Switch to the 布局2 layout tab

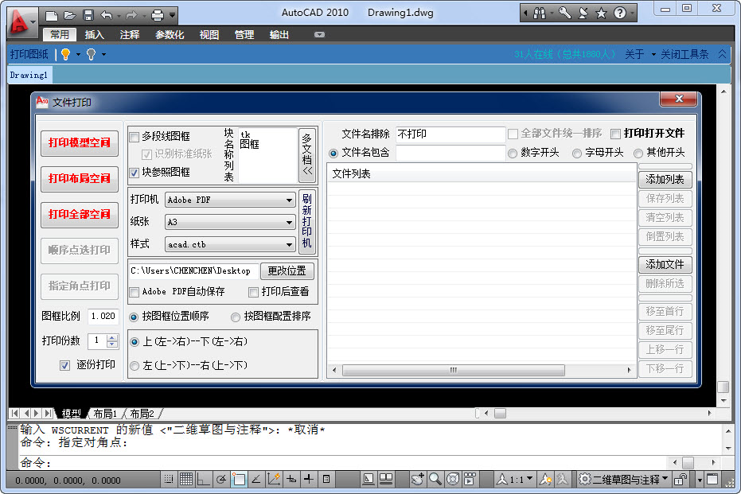click(142, 414)
